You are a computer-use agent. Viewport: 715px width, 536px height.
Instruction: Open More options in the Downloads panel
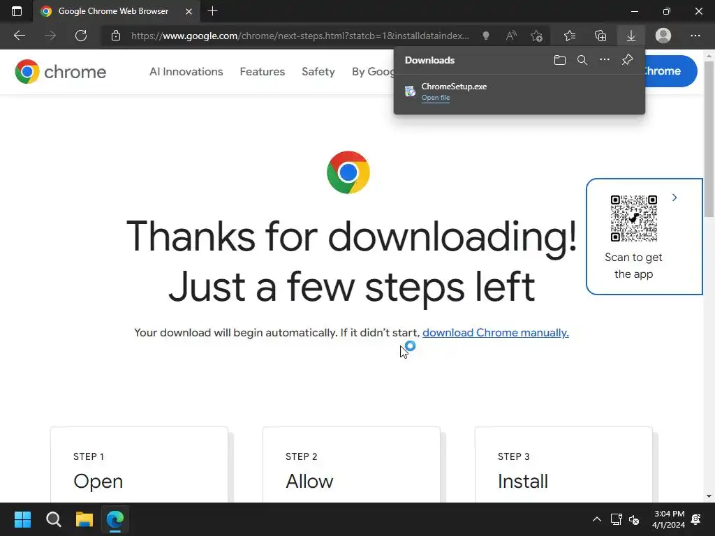(604, 60)
